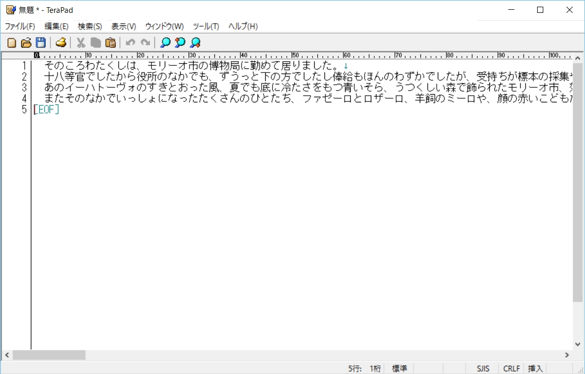
Task: Click the Find previous magnifier icon
Action: click(180, 43)
